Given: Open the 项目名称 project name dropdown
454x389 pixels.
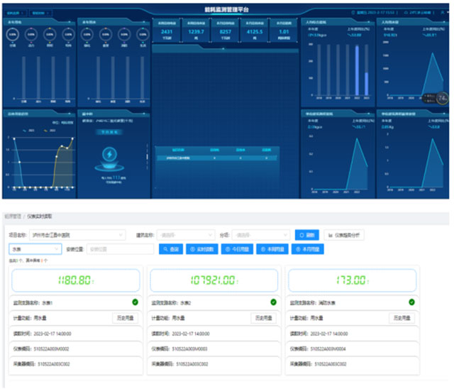Looking at the screenshot, I should 77,235.
